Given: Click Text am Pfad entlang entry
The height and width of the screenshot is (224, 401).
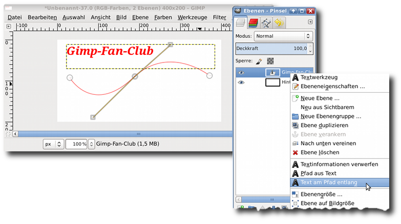Looking at the screenshot, I should (340, 182).
